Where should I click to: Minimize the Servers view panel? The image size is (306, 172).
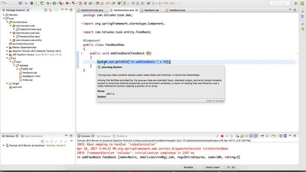point(66,136)
